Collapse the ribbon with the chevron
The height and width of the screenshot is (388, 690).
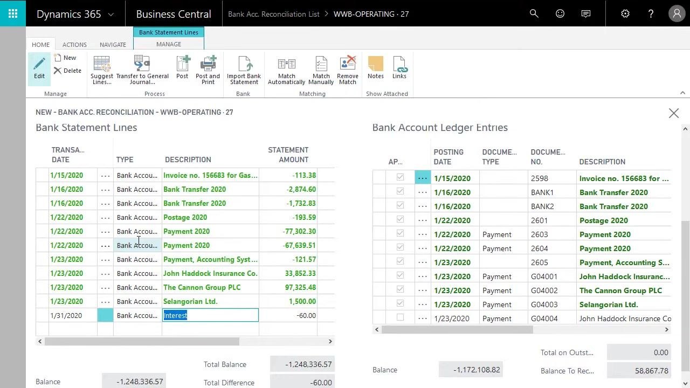pyautogui.click(x=682, y=93)
